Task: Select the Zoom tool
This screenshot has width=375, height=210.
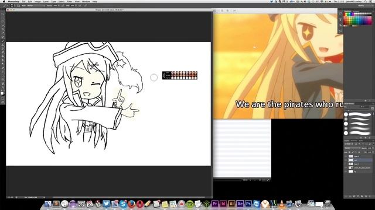Action: [x=2, y=87]
